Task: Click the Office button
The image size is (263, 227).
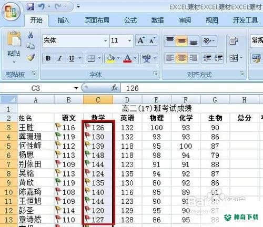Action: pos(11,12)
